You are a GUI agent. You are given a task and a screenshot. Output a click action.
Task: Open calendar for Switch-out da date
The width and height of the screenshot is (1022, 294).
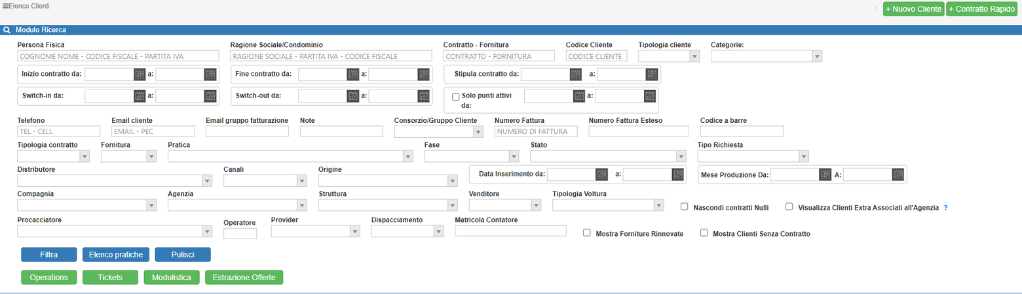point(353,95)
